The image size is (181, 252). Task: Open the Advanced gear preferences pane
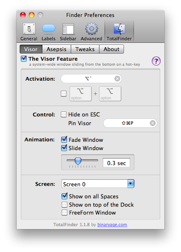92,32
